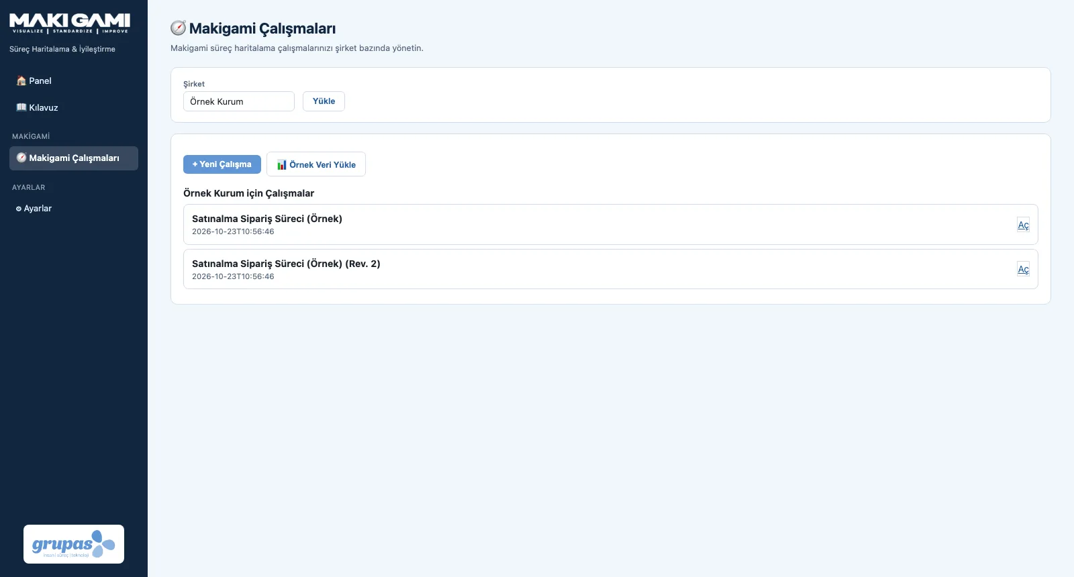The image size is (1074, 577).
Task: Click the MAKIGAMI logo at top of sidebar
Action: (x=70, y=23)
